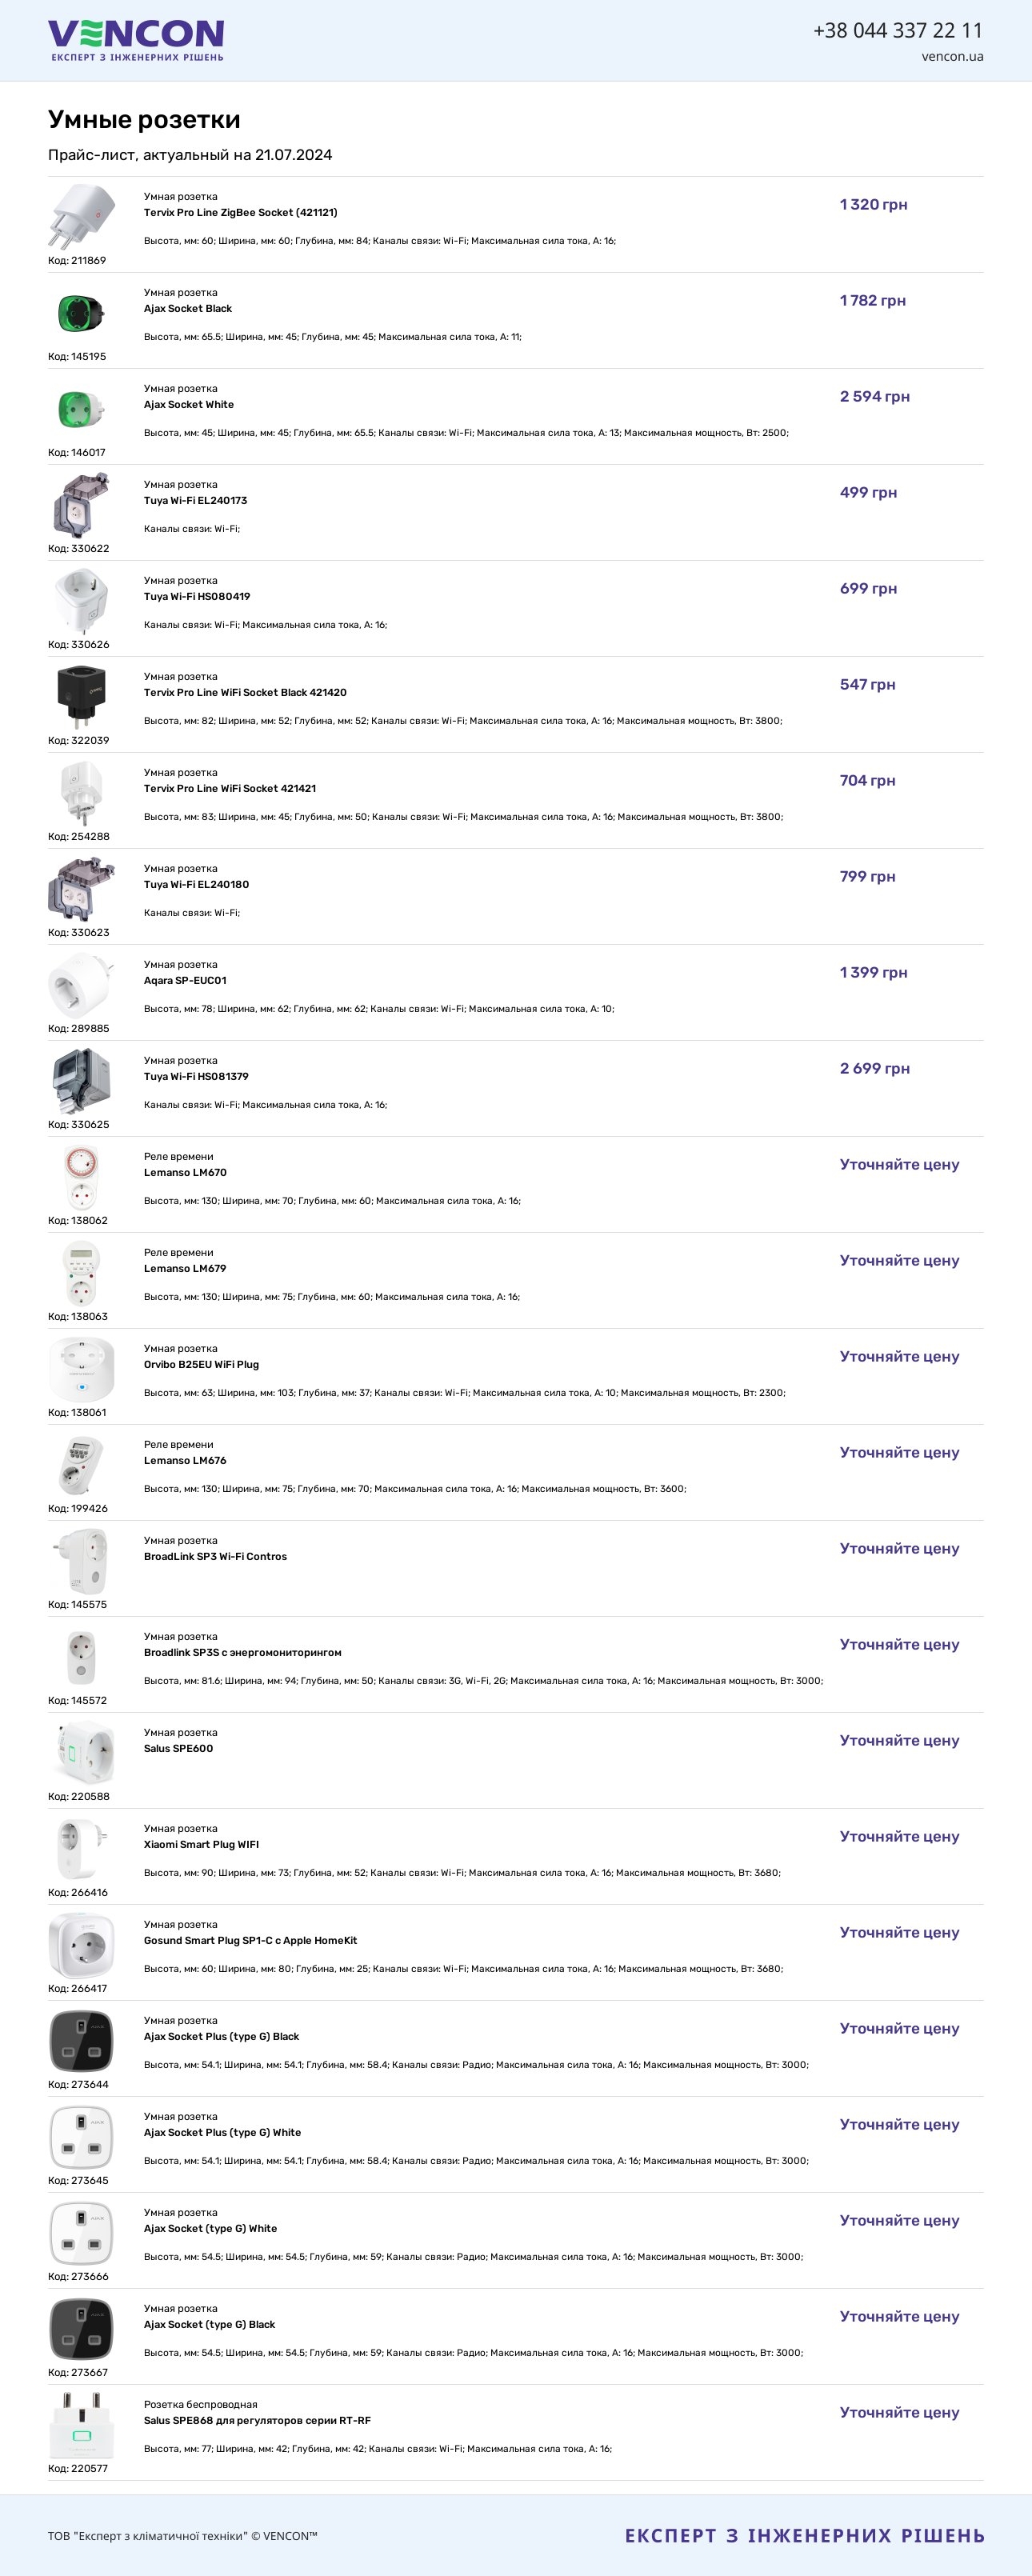1032x2576 pixels.
Task: Click price inquiry for Orvibo B25EU WiFi Plug
Action: point(899,1357)
